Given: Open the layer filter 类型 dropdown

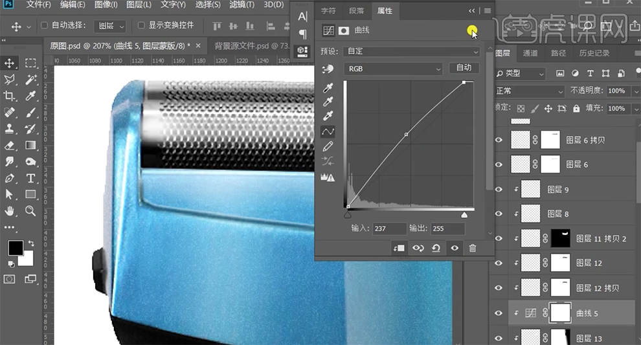Looking at the screenshot, I should 521,74.
